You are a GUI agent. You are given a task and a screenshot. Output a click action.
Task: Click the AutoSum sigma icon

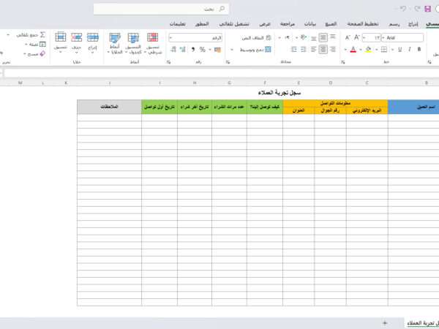[x=42, y=34]
